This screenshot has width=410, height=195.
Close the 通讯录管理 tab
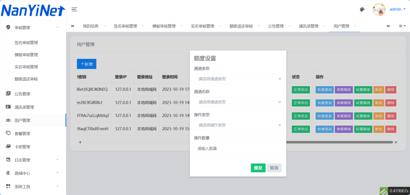tap(324, 26)
